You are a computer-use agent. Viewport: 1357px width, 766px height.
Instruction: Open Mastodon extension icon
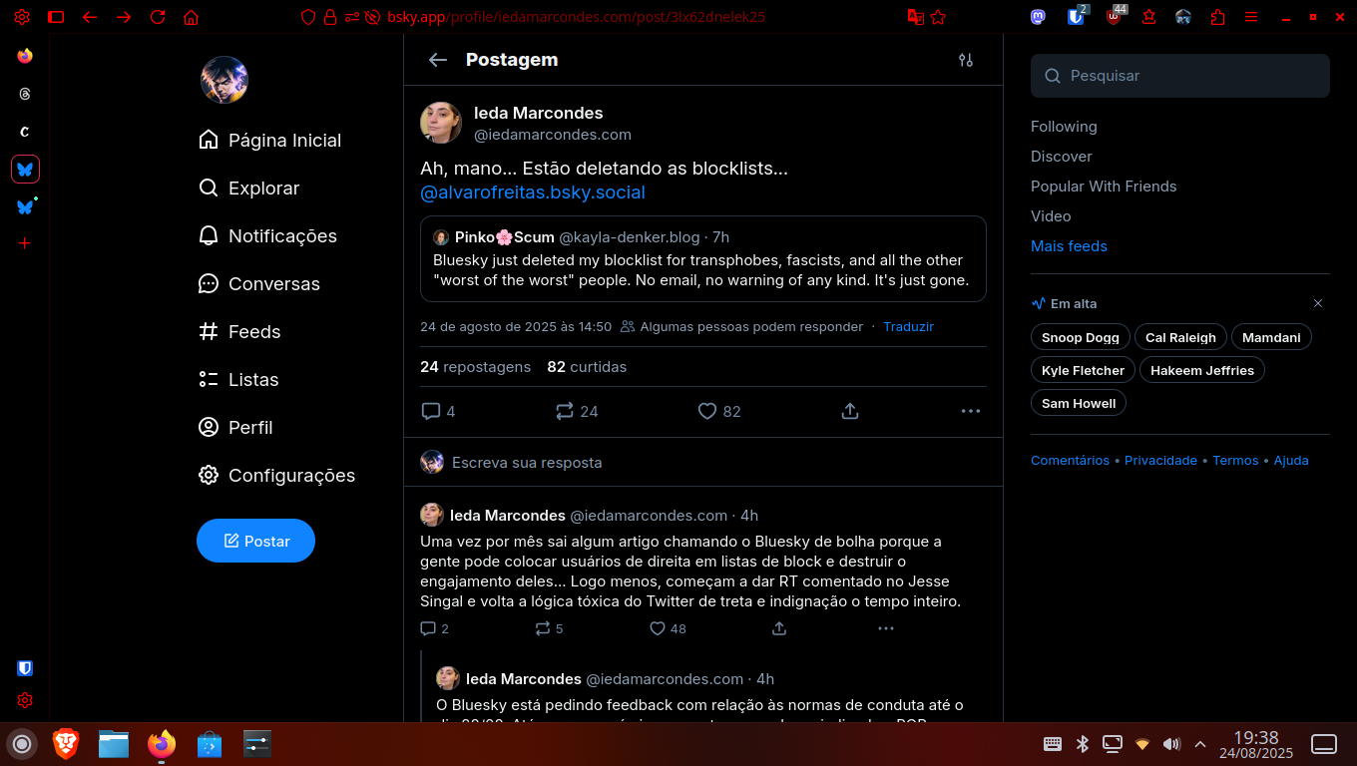(1039, 17)
